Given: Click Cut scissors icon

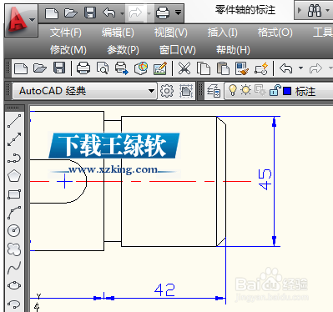Looking at the screenshot, I should click(184, 68).
